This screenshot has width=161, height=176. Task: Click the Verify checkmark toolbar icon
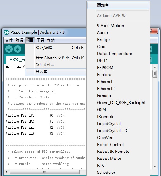(x=9, y=49)
